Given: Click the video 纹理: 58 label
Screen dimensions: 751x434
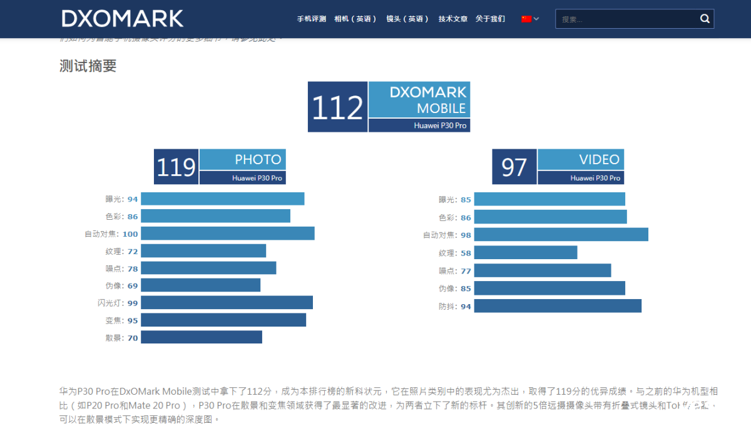Looking at the screenshot, I should (x=455, y=253).
